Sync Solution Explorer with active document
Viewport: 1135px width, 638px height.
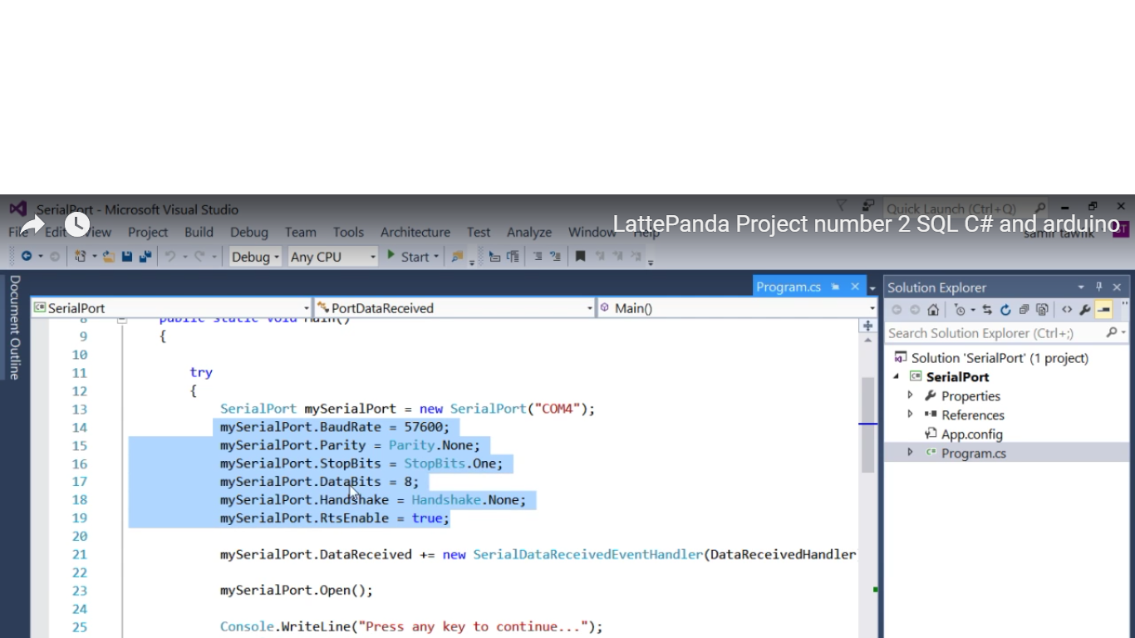987,309
